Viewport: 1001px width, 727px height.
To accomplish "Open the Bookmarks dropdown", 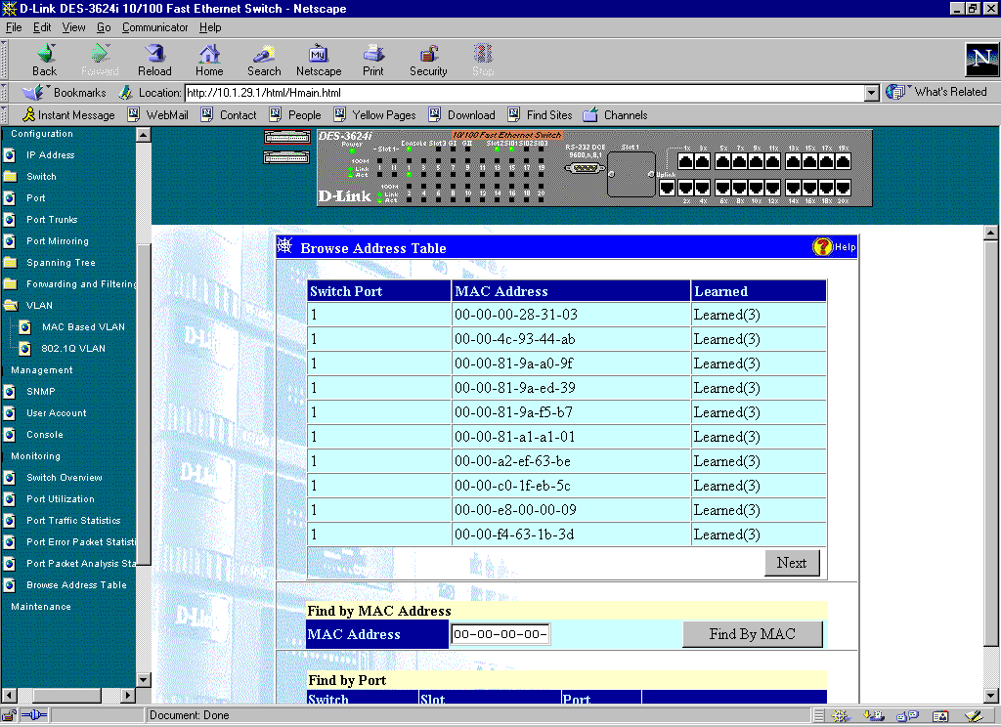I will coord(65,93).
